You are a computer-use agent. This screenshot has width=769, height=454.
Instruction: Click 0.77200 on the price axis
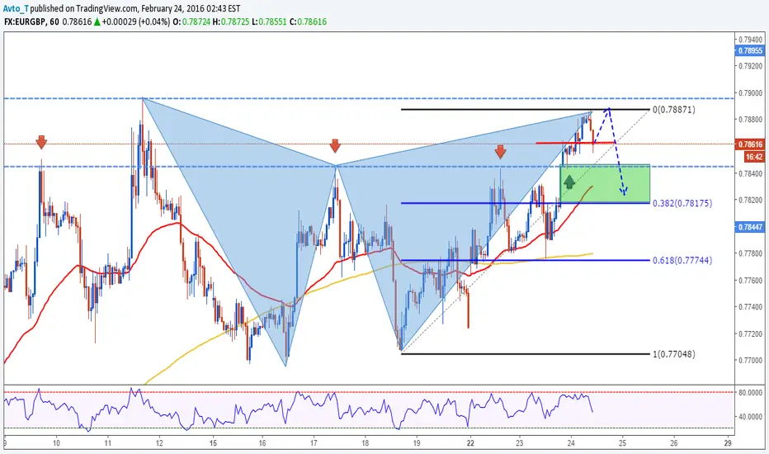tap(751, 333)
